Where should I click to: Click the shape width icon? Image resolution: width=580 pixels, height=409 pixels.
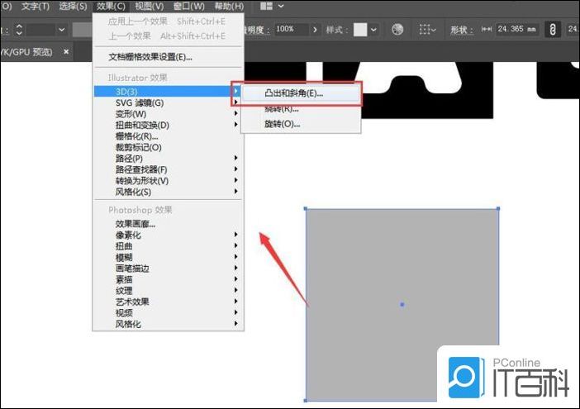[487, 29]
